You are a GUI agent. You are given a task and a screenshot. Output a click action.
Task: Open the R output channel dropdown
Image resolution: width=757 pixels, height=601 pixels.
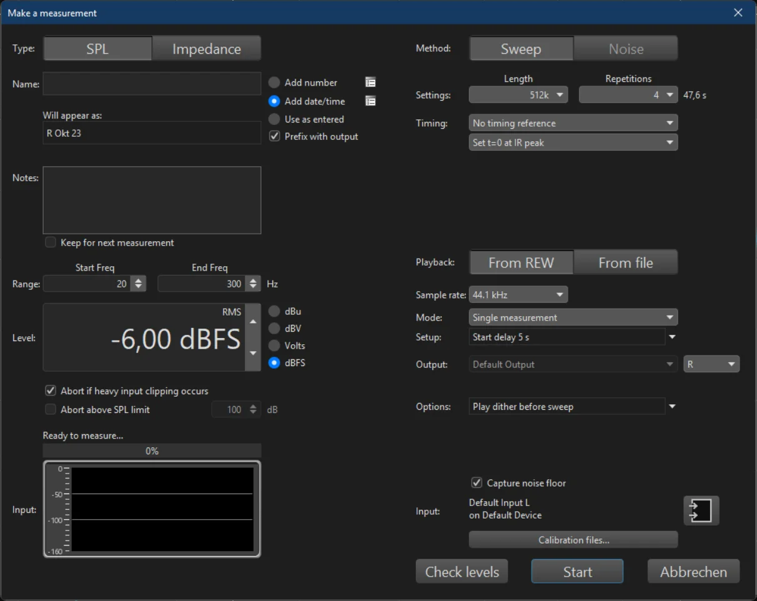tap(712, 364)
